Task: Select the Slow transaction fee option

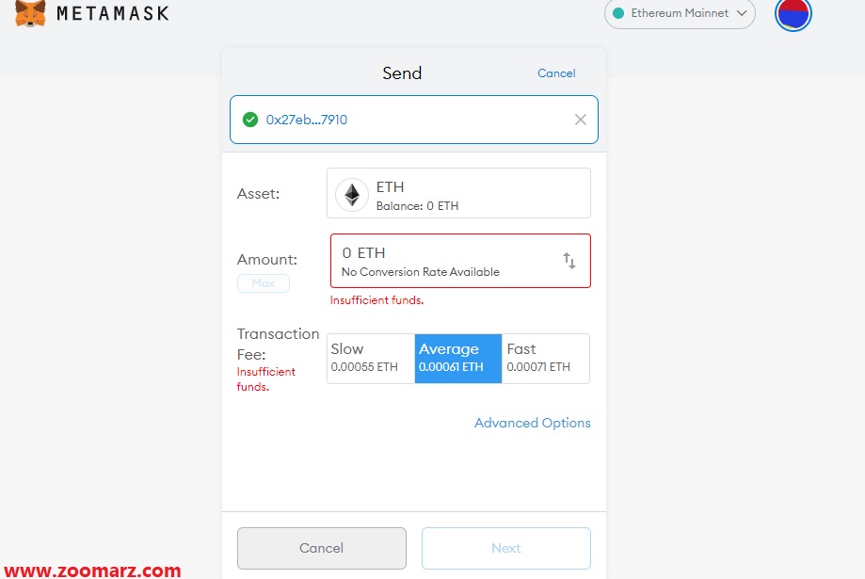Action: [x=371, y=358]
